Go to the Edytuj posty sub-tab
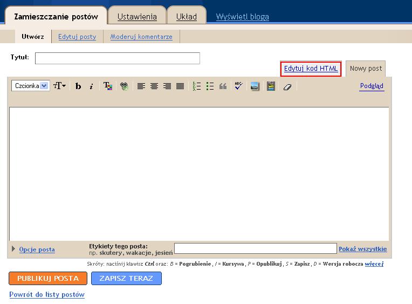This screenshot has width=412, height=304. pos(77,37)
